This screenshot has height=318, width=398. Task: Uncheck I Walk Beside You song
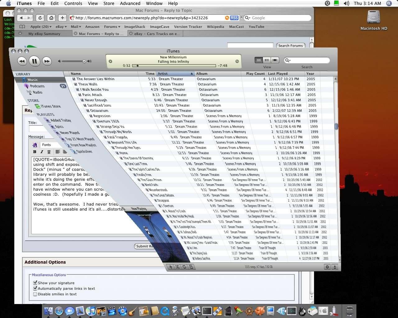78,89
